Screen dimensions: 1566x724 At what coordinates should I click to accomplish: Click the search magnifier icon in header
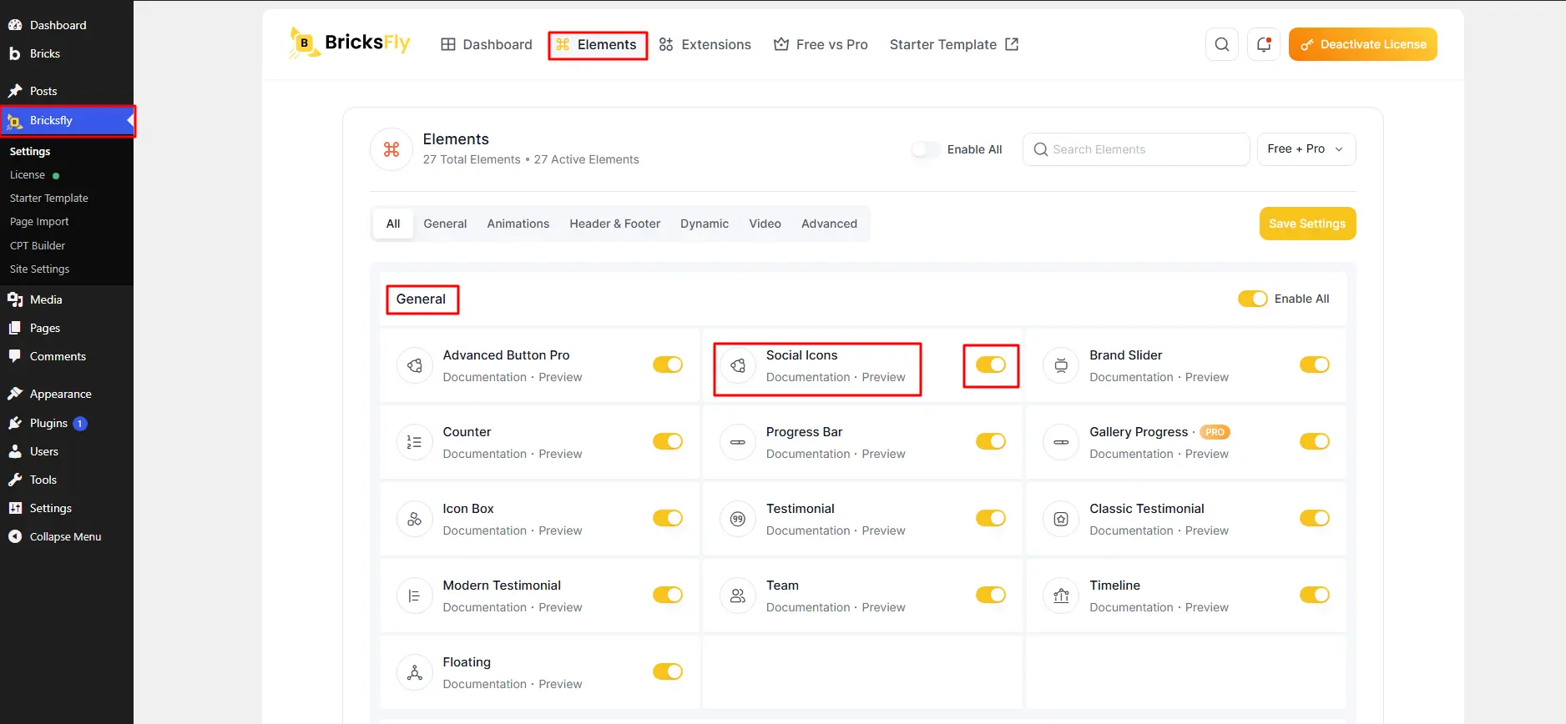point(1221,44)
